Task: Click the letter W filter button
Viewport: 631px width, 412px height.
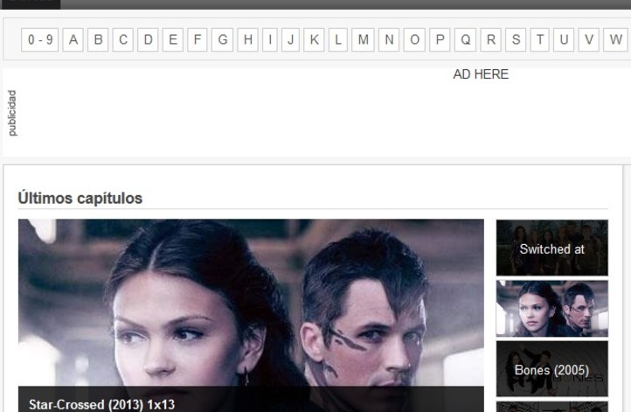Action: pos(615,39)
